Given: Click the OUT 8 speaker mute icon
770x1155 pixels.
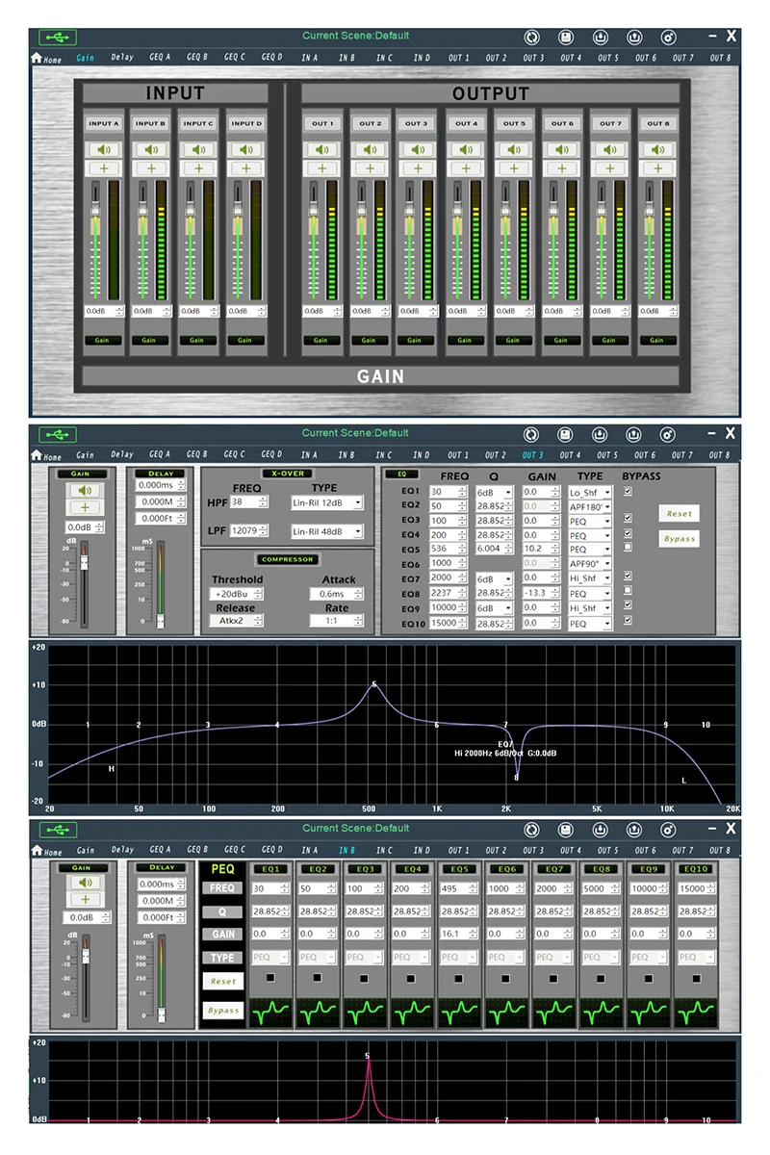Looking at the screenshot, I should pos(657,150).
